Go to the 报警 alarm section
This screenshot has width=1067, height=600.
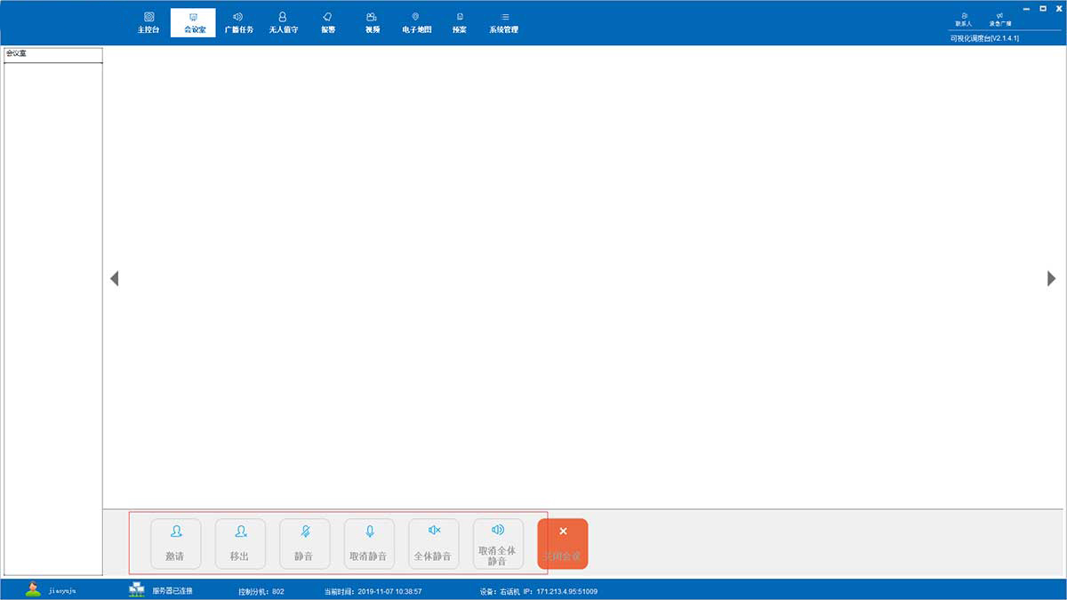[328, 22]
